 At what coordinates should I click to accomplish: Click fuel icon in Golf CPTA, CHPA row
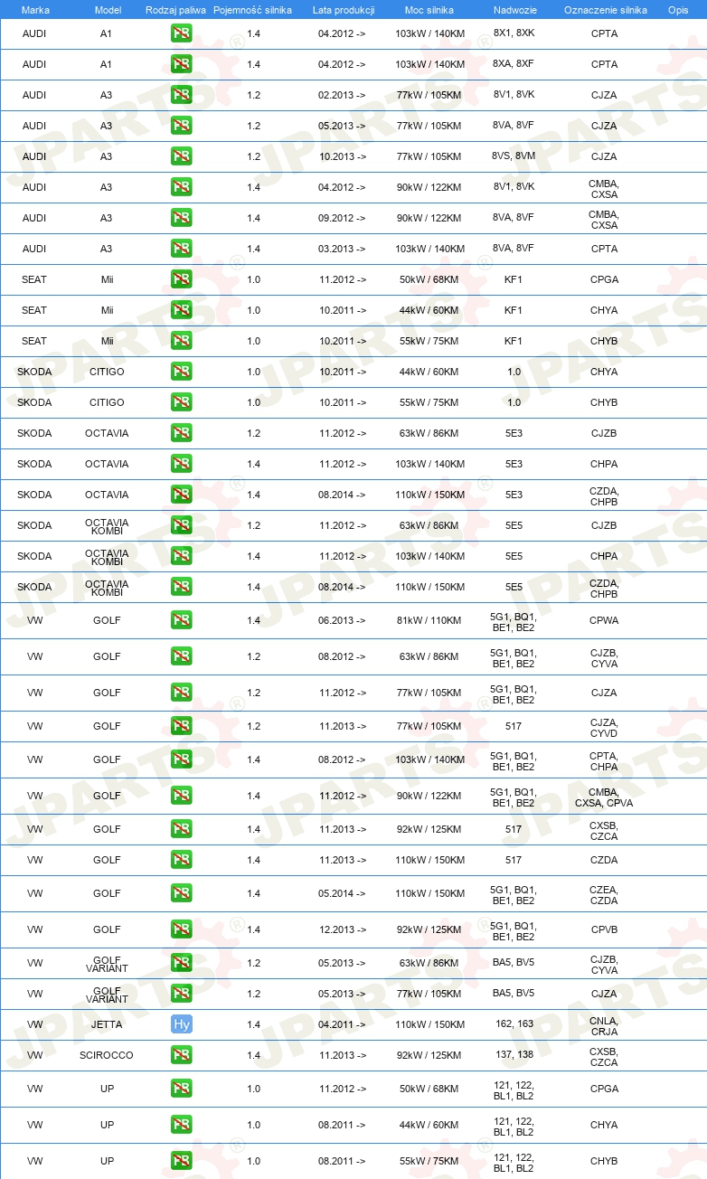pyautogui.click(x=181, y=759)
